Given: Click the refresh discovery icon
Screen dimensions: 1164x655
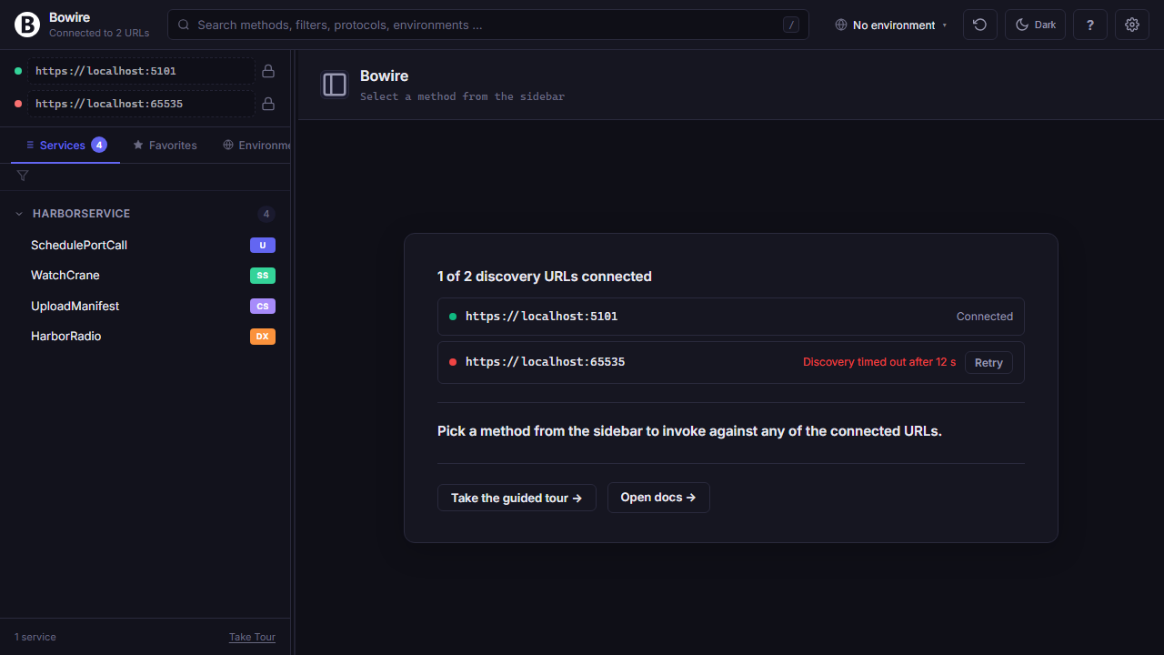Looking at the screenshot, I should point(980,25).
